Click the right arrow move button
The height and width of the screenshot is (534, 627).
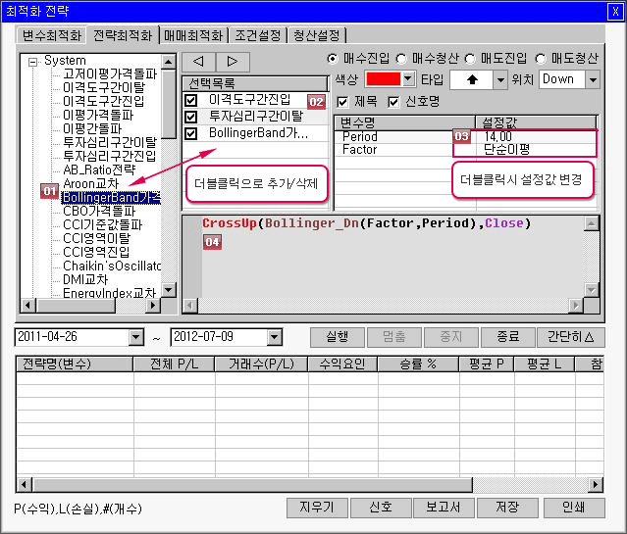pos(233,62)
